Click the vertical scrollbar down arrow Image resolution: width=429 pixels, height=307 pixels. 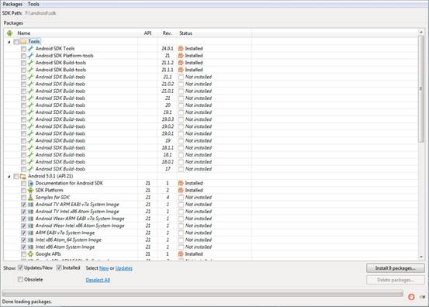click(421, 257)
